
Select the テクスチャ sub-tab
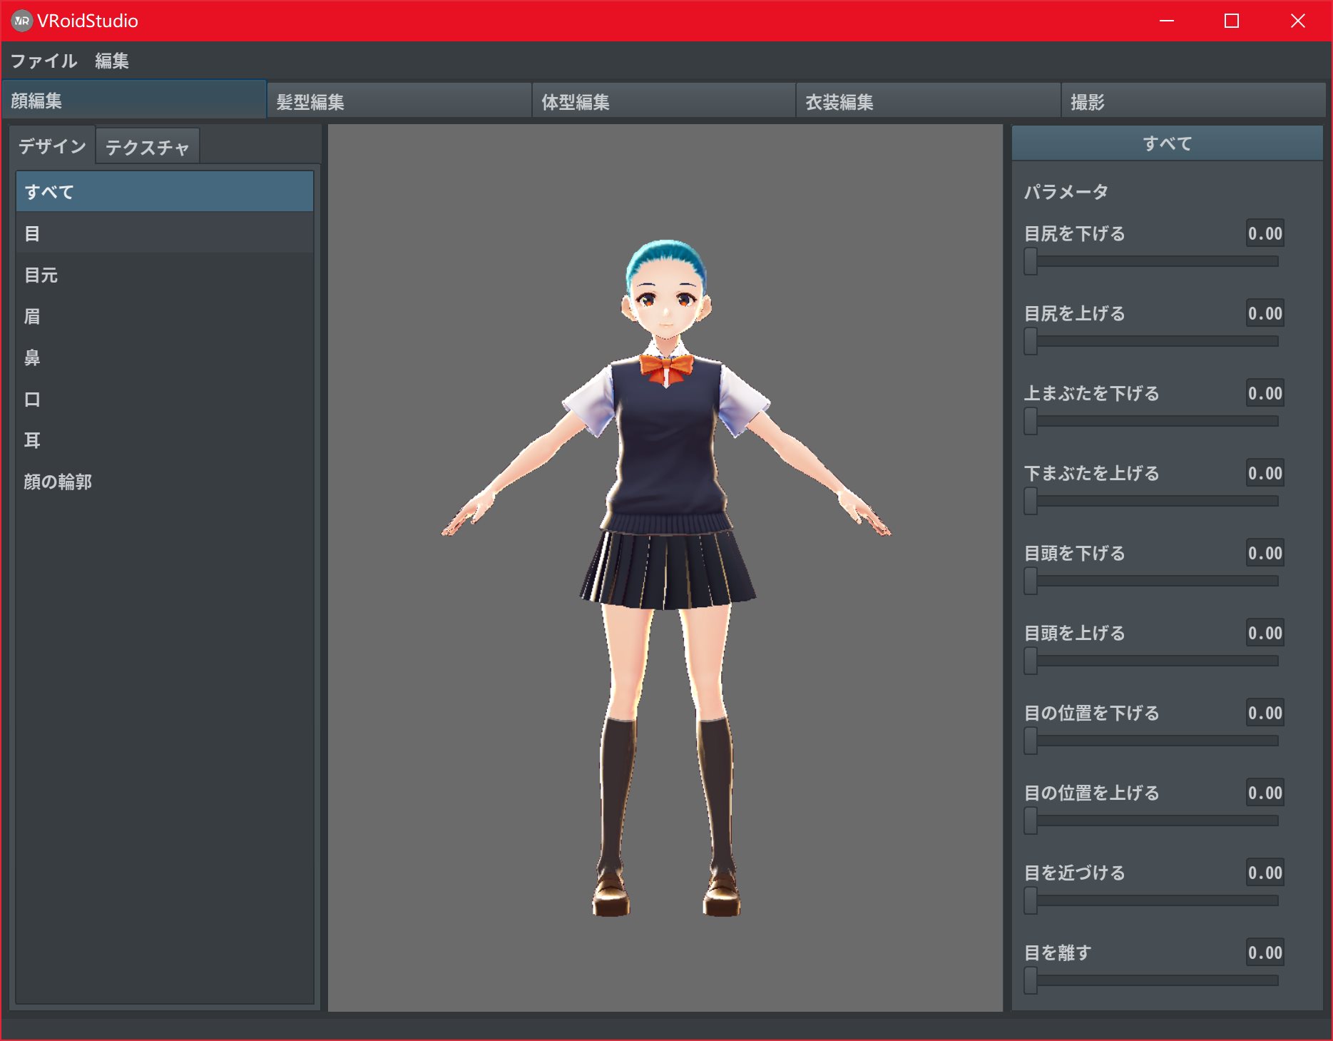pos(147,147)
